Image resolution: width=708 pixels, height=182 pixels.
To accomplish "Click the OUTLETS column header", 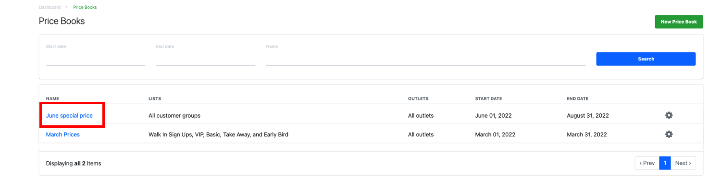I will [418, 98].
